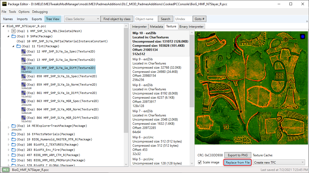Click texture icon of HMF_SHP_SLYa_1a_Spec
The width and height of the screenshot is (309, 173).
pos(24,51)
